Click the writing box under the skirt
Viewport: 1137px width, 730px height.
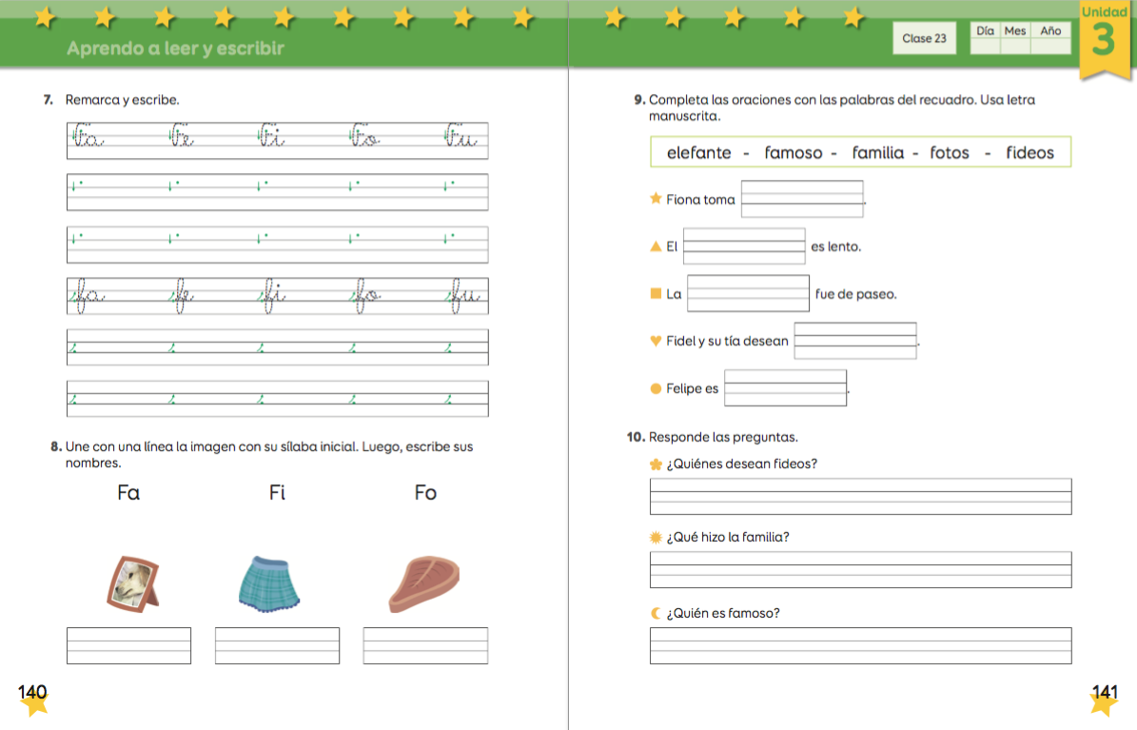(277, 645)
